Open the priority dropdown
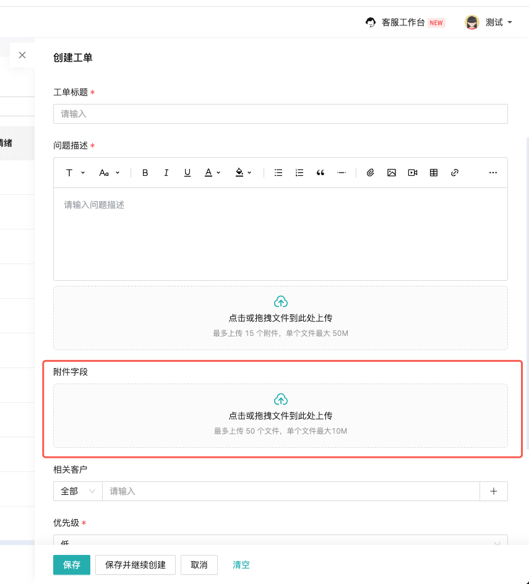 point(280,541)
